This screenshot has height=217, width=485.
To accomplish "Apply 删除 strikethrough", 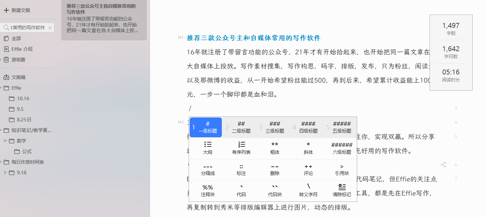I will coord(275,170).
